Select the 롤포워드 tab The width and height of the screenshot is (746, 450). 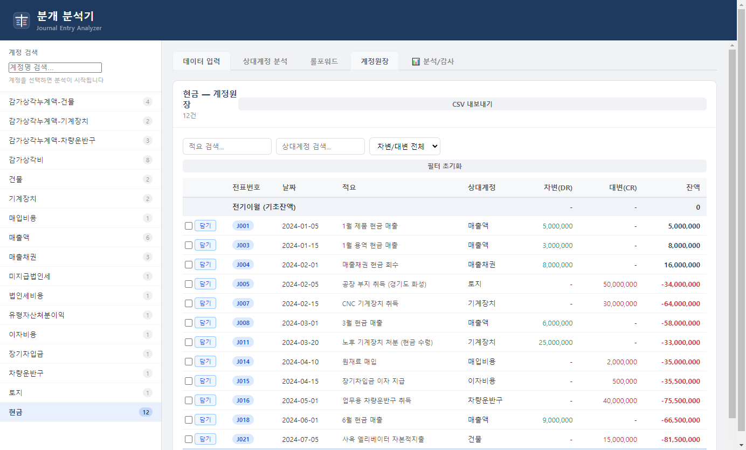[x=324, y=61]
